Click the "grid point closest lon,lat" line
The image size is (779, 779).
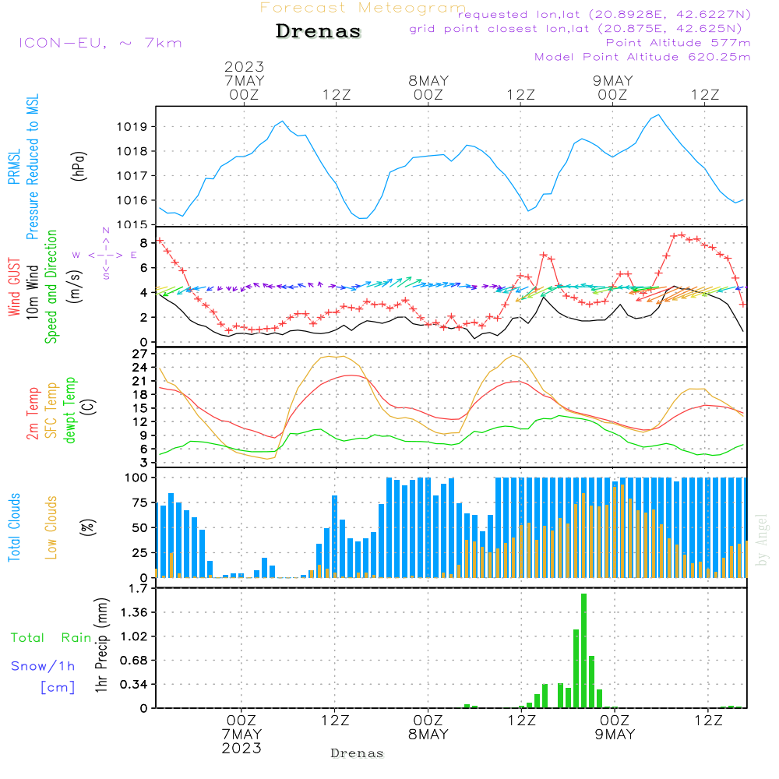click(580, 29)
